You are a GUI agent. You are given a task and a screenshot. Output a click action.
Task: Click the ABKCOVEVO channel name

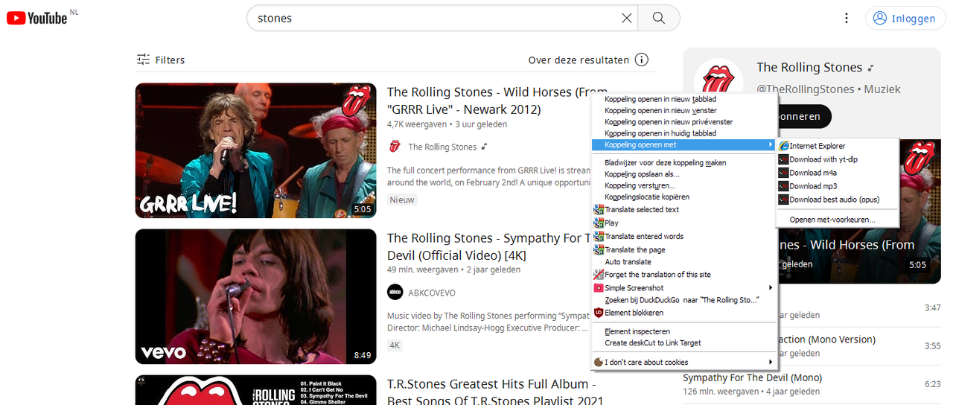(432, 293)
